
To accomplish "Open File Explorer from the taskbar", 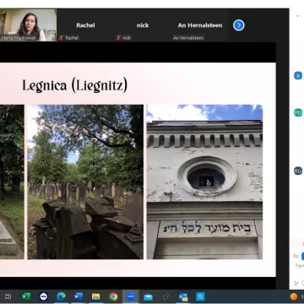I will [95, 296].
